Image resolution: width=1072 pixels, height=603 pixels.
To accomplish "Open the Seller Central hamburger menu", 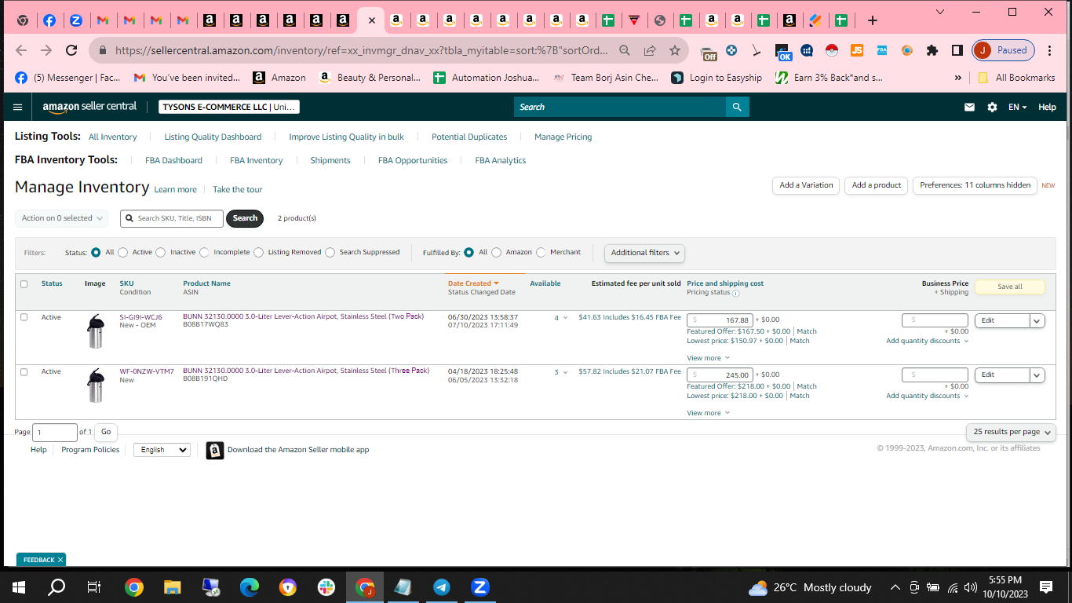I will click(x=18, y=107).
